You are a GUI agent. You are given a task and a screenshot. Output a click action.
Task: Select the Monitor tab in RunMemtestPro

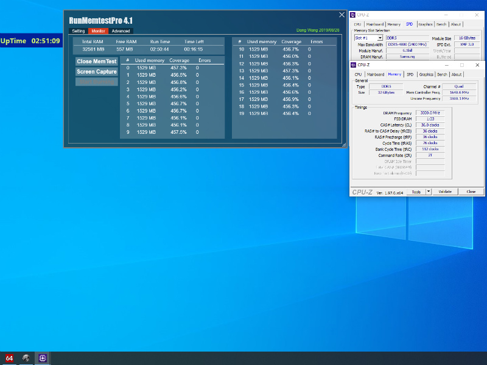coord(98,30)
